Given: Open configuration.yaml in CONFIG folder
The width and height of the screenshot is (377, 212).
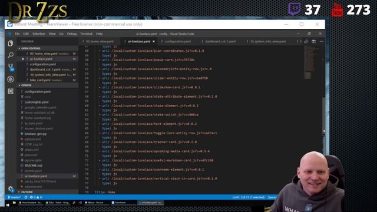Looking at the screenshot, I should 47,92.
